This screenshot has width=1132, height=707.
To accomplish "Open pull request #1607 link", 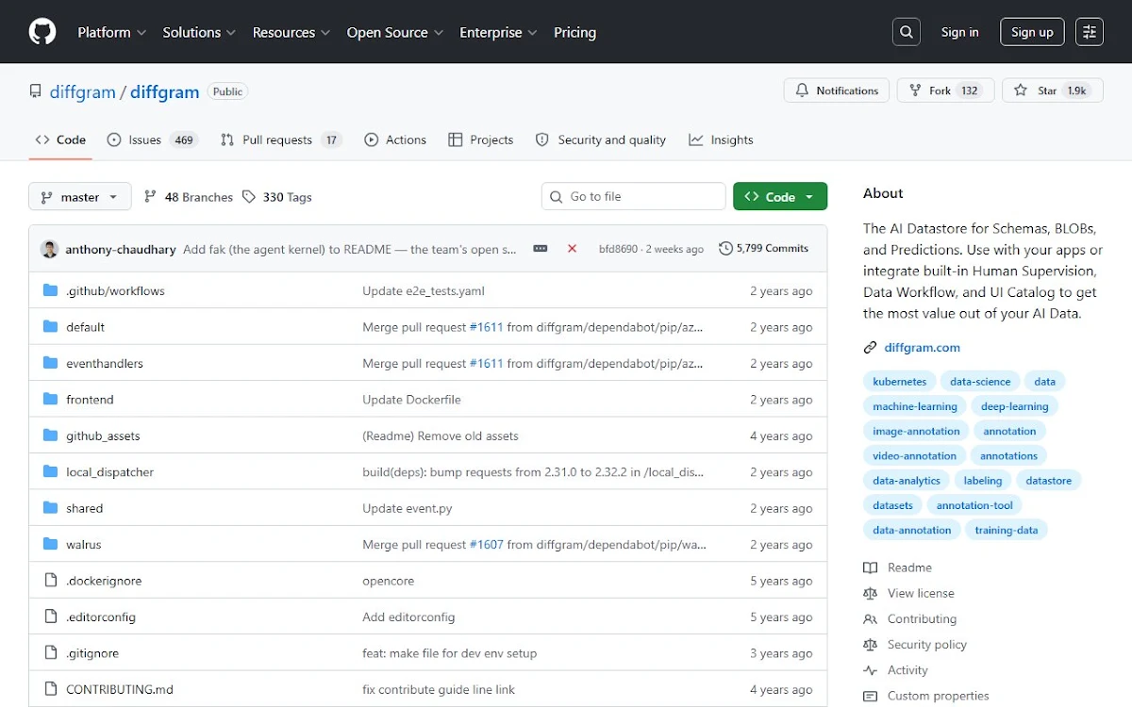I will pyautogui.click(x=487, y=544).
